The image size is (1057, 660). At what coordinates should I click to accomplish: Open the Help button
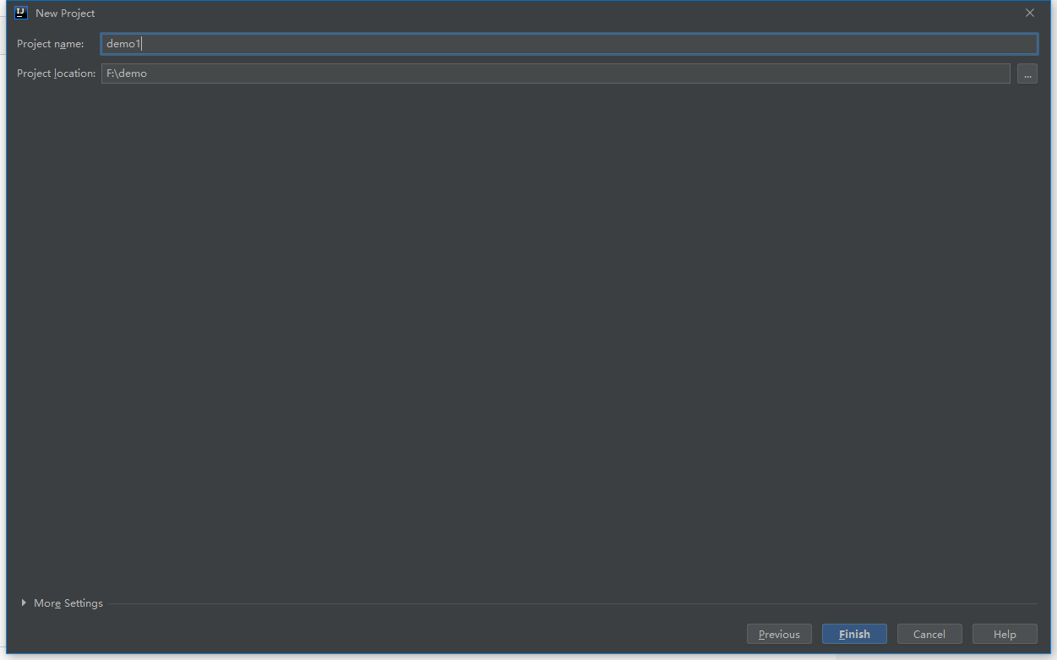click(x=1005, y=634)
